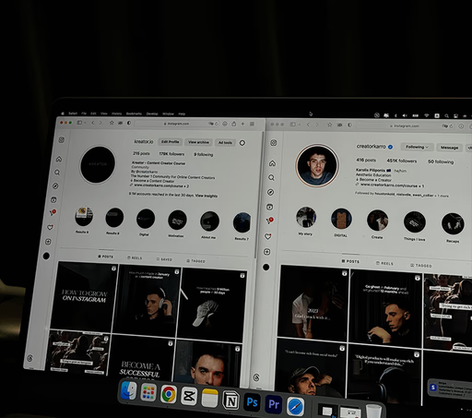
Task: Open search icon in right window sidebar
Action: [x=271, y=177]
